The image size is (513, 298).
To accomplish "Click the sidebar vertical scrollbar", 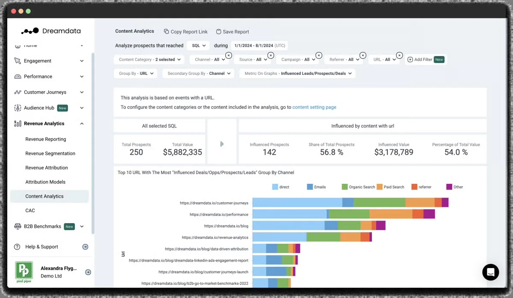I will pyautogui.click(x=93, y=143).
